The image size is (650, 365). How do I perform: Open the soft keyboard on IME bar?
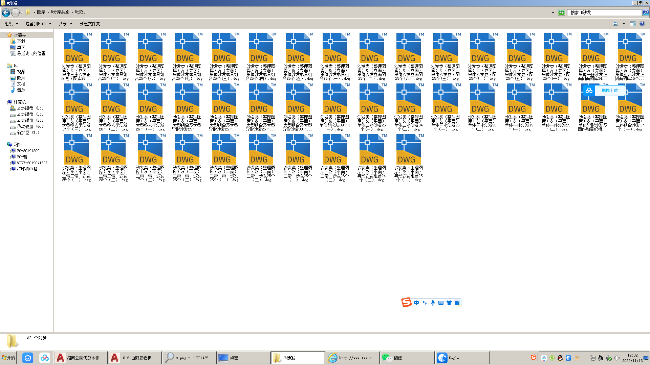(441, 303)
